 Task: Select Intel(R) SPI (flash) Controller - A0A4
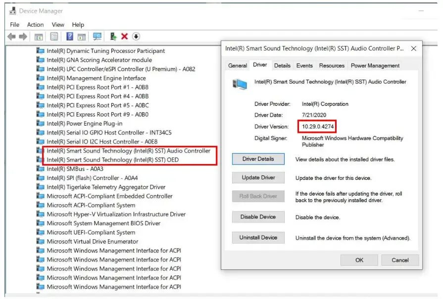[92, 178]
